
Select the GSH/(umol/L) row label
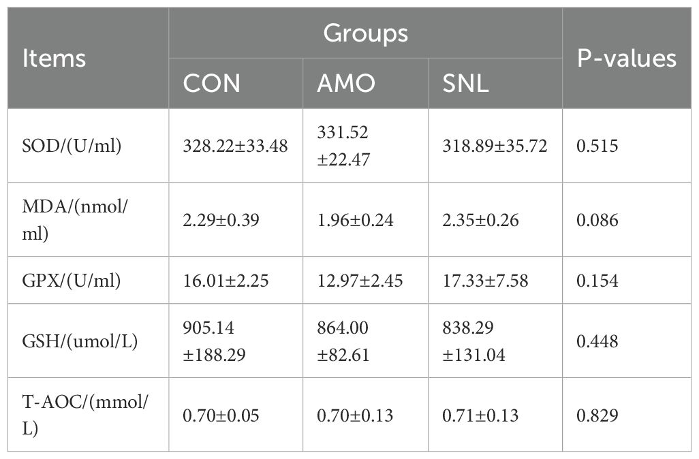[80, 342]
